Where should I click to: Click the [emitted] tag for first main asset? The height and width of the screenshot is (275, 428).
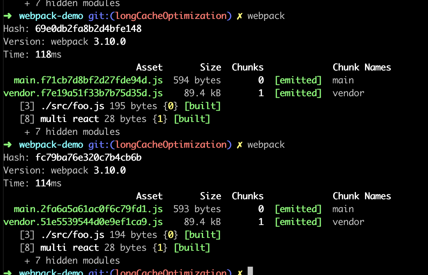[298, 80]
